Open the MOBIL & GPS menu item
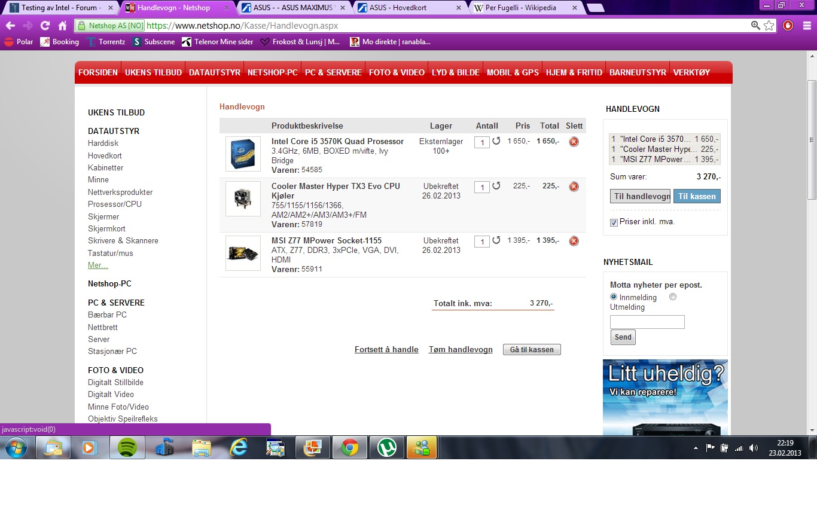This screenshot has height=528, width=817. point(513,72)
